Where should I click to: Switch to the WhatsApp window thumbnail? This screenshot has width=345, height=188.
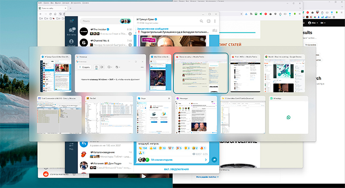click(x=288, y=117)
